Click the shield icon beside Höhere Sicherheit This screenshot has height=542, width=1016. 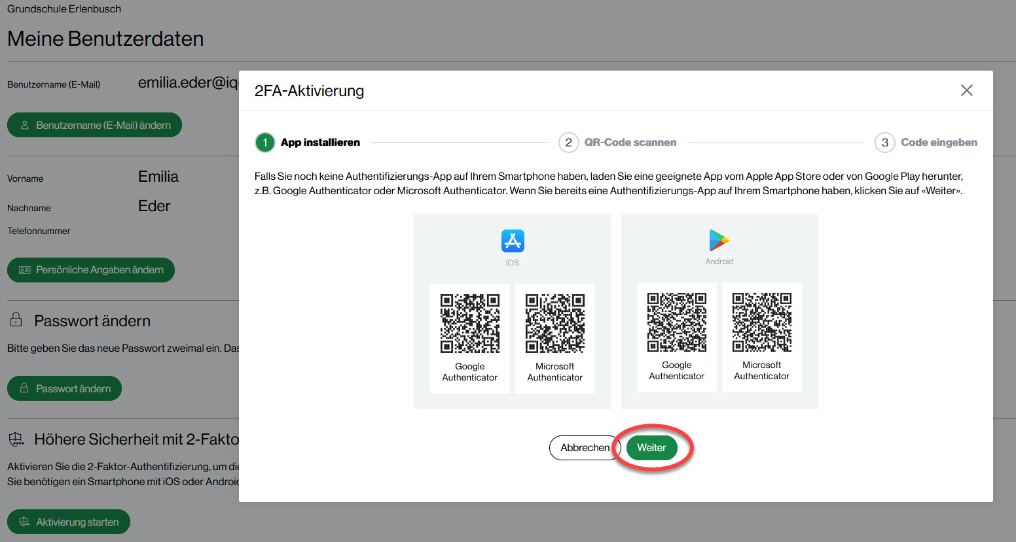[16, 439]
